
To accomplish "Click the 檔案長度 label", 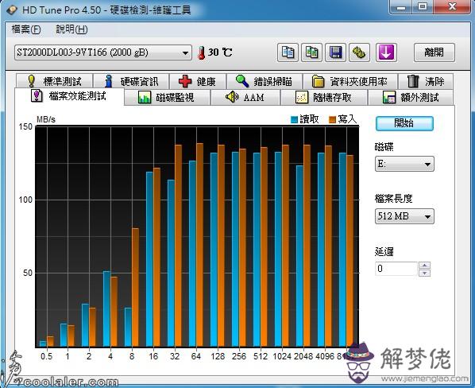I will click(x=393, y=199).
